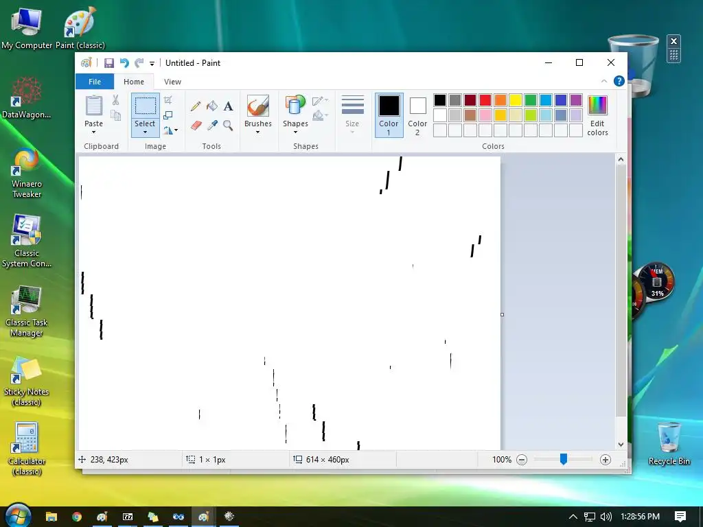Click the zoom slider handle
703x527 pixels.
564,459
